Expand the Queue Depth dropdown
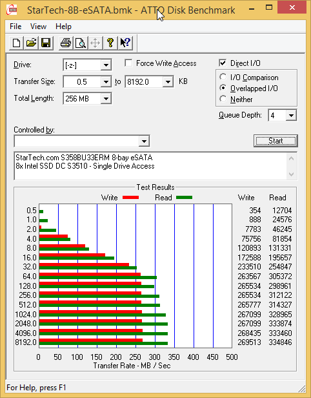 [x=291, y=116]
